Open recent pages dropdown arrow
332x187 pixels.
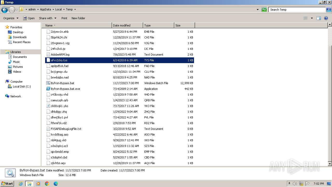[17, 10]
